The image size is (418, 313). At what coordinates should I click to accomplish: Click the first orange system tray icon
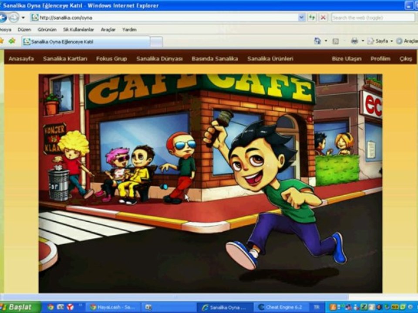(x=333, y=307)
